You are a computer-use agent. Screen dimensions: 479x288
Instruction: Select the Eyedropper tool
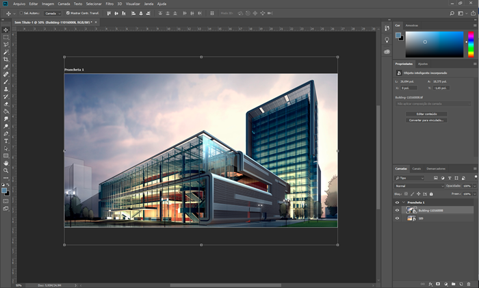tap(5, 67)
